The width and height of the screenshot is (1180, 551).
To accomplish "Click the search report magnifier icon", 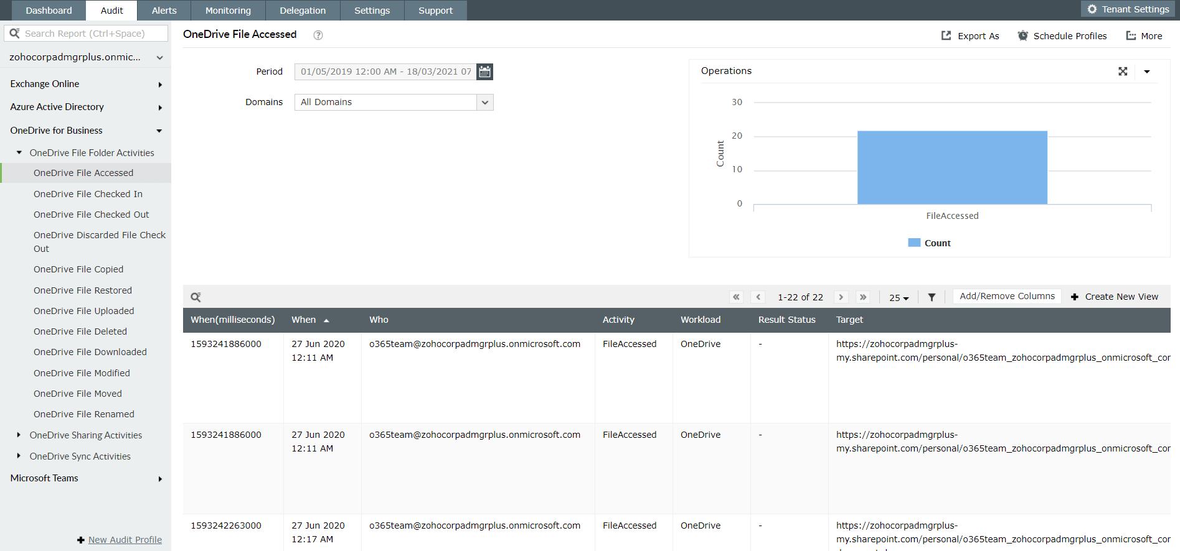I will point(14,33).
